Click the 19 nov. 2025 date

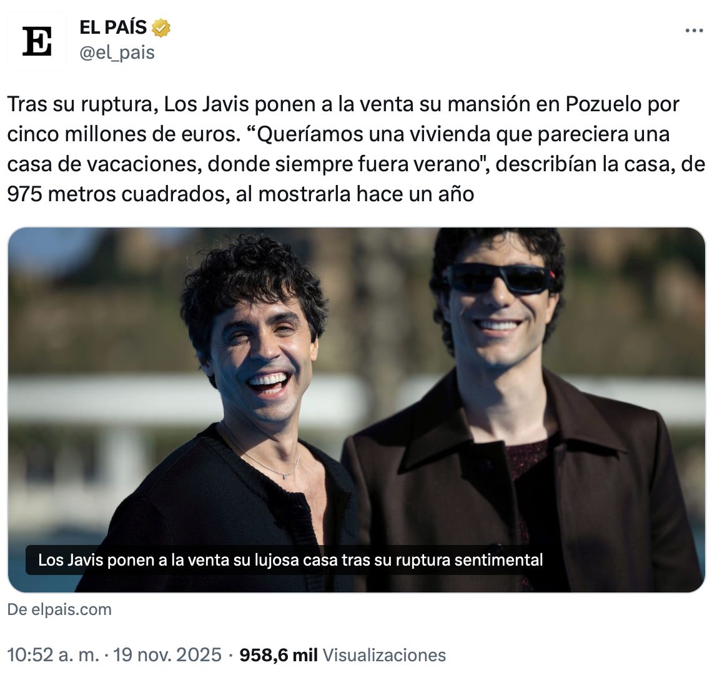tap(167, 654)
